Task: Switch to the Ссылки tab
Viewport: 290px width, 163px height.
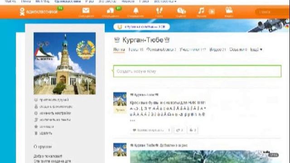Action: [x=238, y=49]
